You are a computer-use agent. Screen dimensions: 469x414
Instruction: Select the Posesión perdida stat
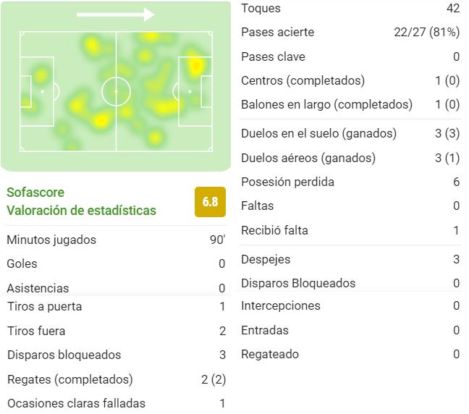pyautogui.click(x=350, y=182)
